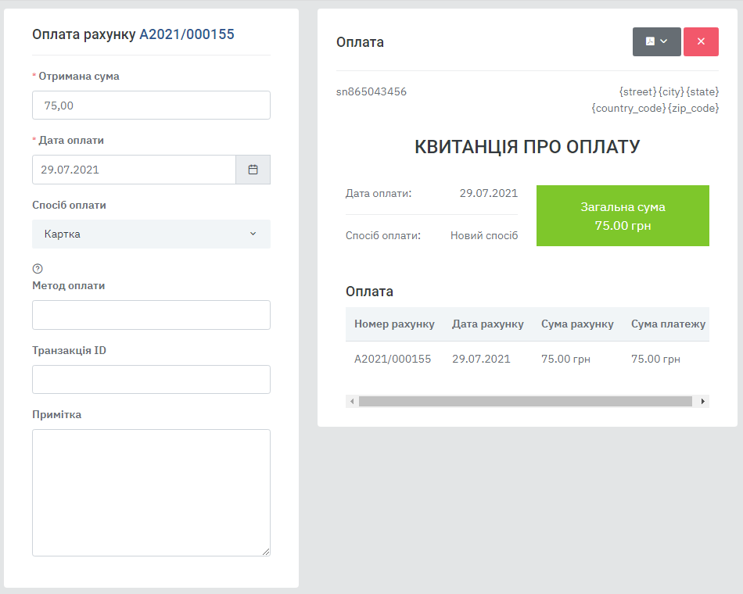
Task: Select the A2021/000155 cell in the payment table
Action: tap(393, 359)
